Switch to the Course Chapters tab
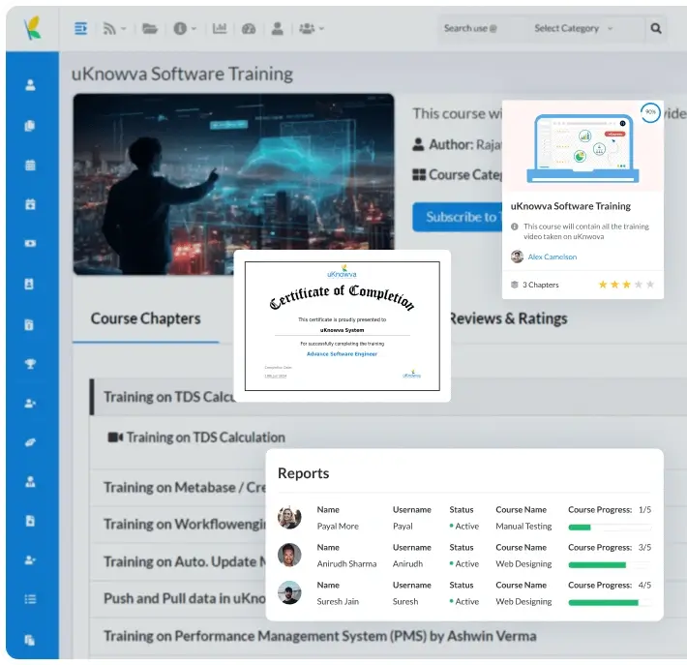Image resolution: width=687 pixels, height=665 pixels. [x=145, y=318]
